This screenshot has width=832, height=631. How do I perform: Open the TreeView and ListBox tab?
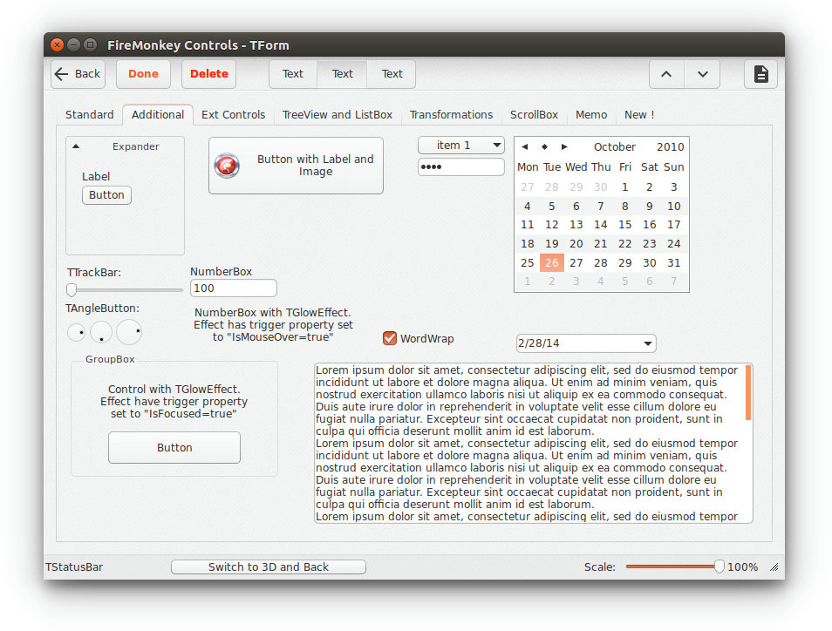pos(338,114)
